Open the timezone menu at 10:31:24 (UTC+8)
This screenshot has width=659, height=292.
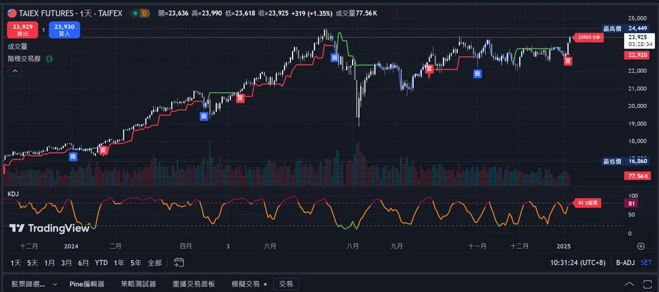pyautogui.click(x=578, y=263)
